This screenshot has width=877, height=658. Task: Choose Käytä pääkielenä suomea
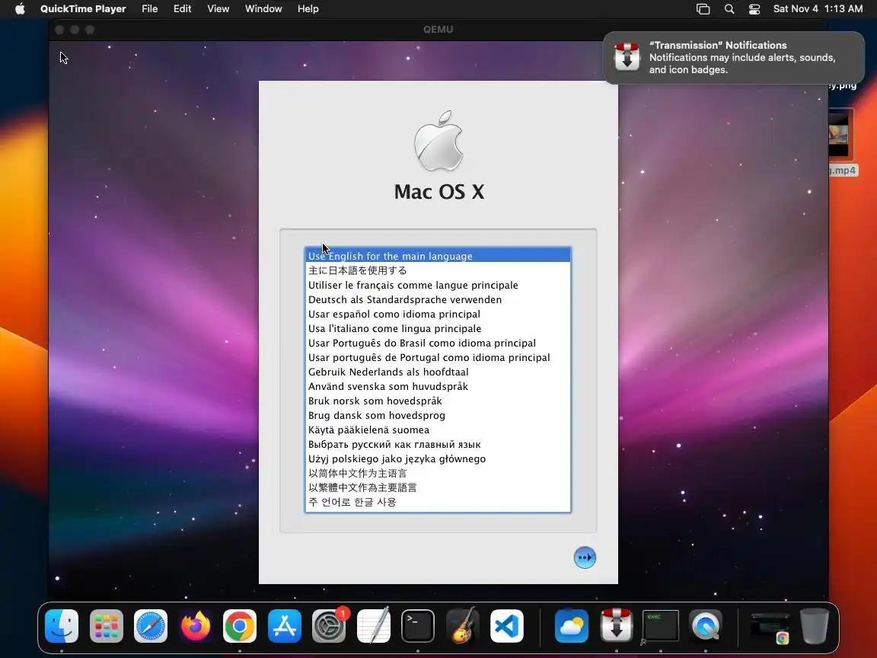click(438, 430)
